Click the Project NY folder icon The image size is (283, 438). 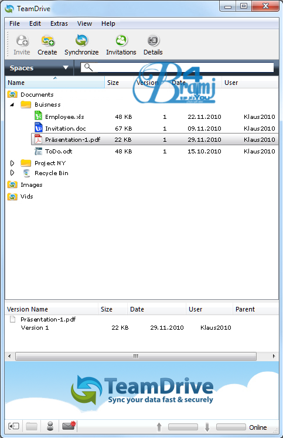(26, 163)
